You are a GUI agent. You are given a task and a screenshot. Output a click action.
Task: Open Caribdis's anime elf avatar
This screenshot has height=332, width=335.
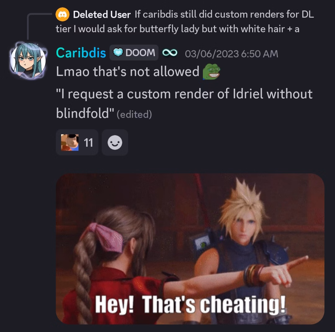(x=28, y=60)
